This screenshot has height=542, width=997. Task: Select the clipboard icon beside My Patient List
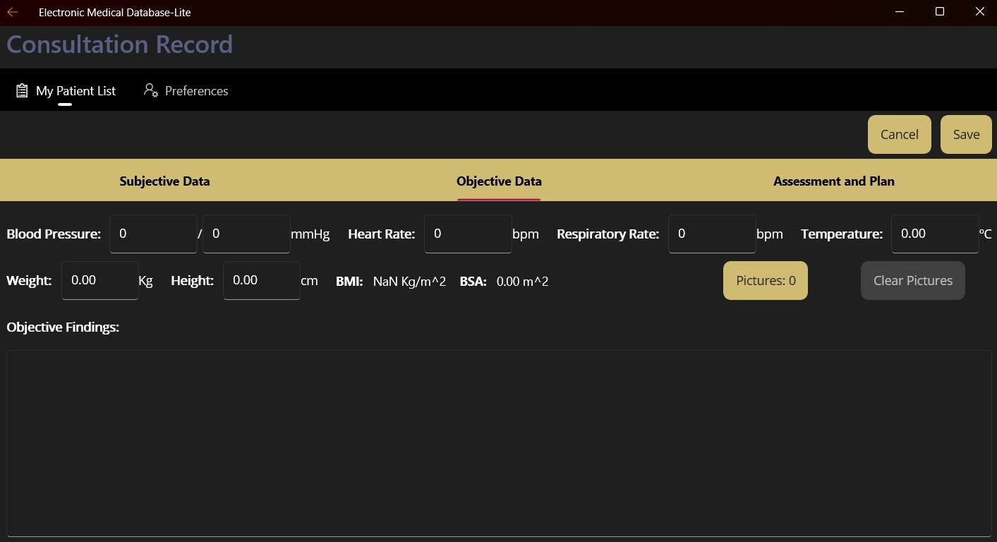pyautogui.click(x=20, y=90)
